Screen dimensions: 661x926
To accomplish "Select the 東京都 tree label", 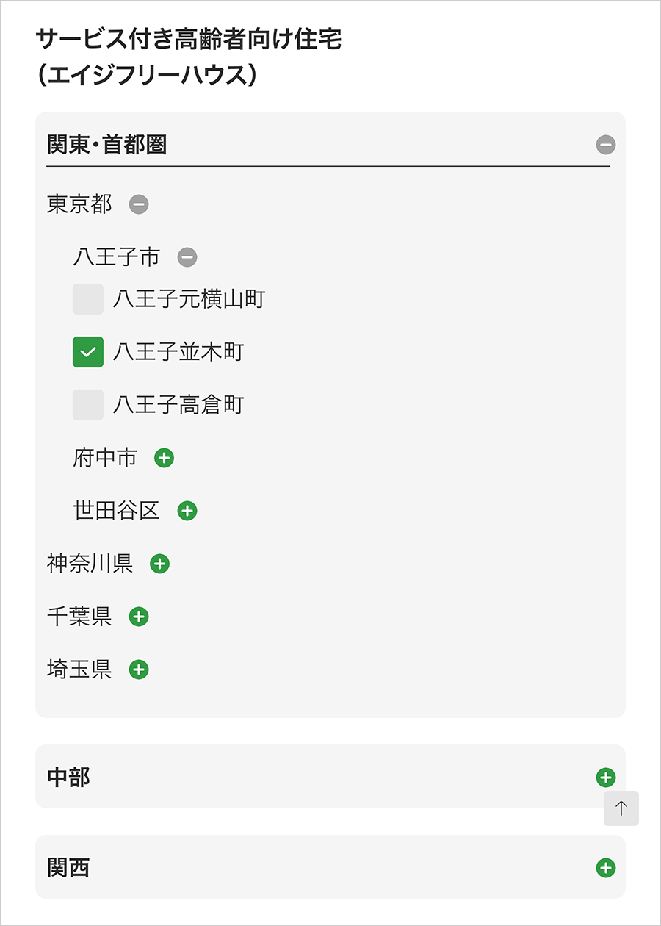I will click(79, 204).
